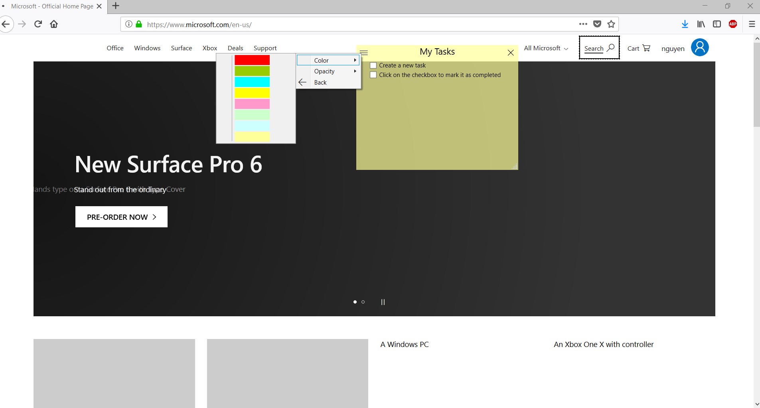Open the sticky note hamburger menu
This screenshot has width=760, height=408.
pos(364,52)
